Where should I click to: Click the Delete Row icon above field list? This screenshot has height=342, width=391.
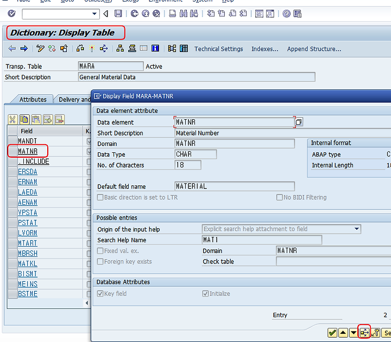pyautogui.click(x=60, y=119)
